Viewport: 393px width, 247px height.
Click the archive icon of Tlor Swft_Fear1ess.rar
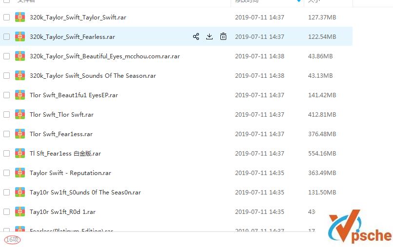coord(20,134)
